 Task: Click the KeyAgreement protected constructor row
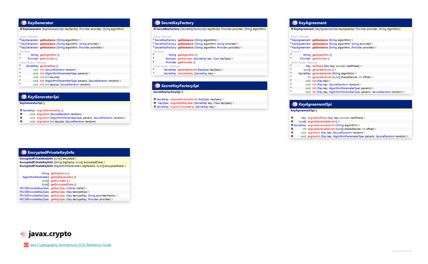point(351,29)
